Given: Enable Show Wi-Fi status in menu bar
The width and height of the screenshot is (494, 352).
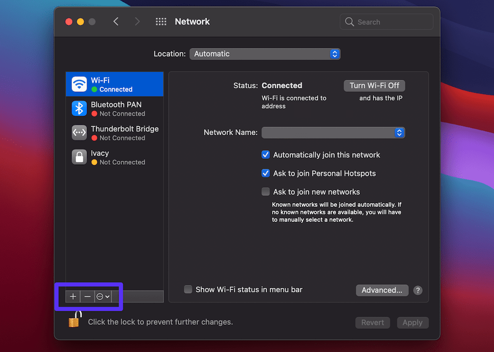Looking at the screenshot, I should pyautogui.click(x=188, y=290).
